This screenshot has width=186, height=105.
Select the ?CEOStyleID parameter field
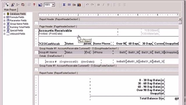point(152,31)
